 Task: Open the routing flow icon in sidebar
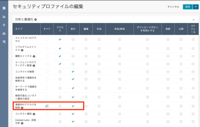[4, 25]
